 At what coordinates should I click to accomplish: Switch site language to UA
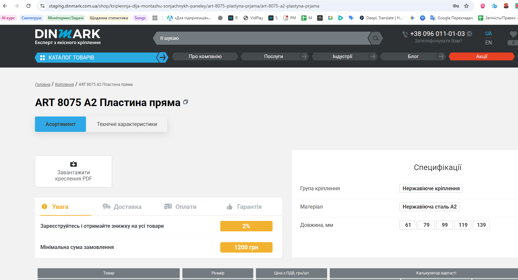click(489, 33)
